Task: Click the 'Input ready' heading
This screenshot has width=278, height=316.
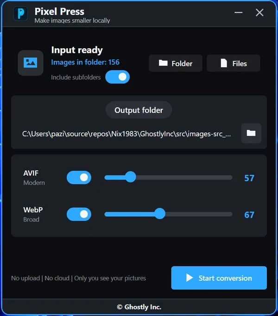Action: (77, 50)
